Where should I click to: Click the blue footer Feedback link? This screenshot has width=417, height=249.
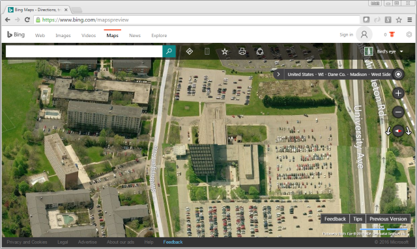click(x=173, y=242)
